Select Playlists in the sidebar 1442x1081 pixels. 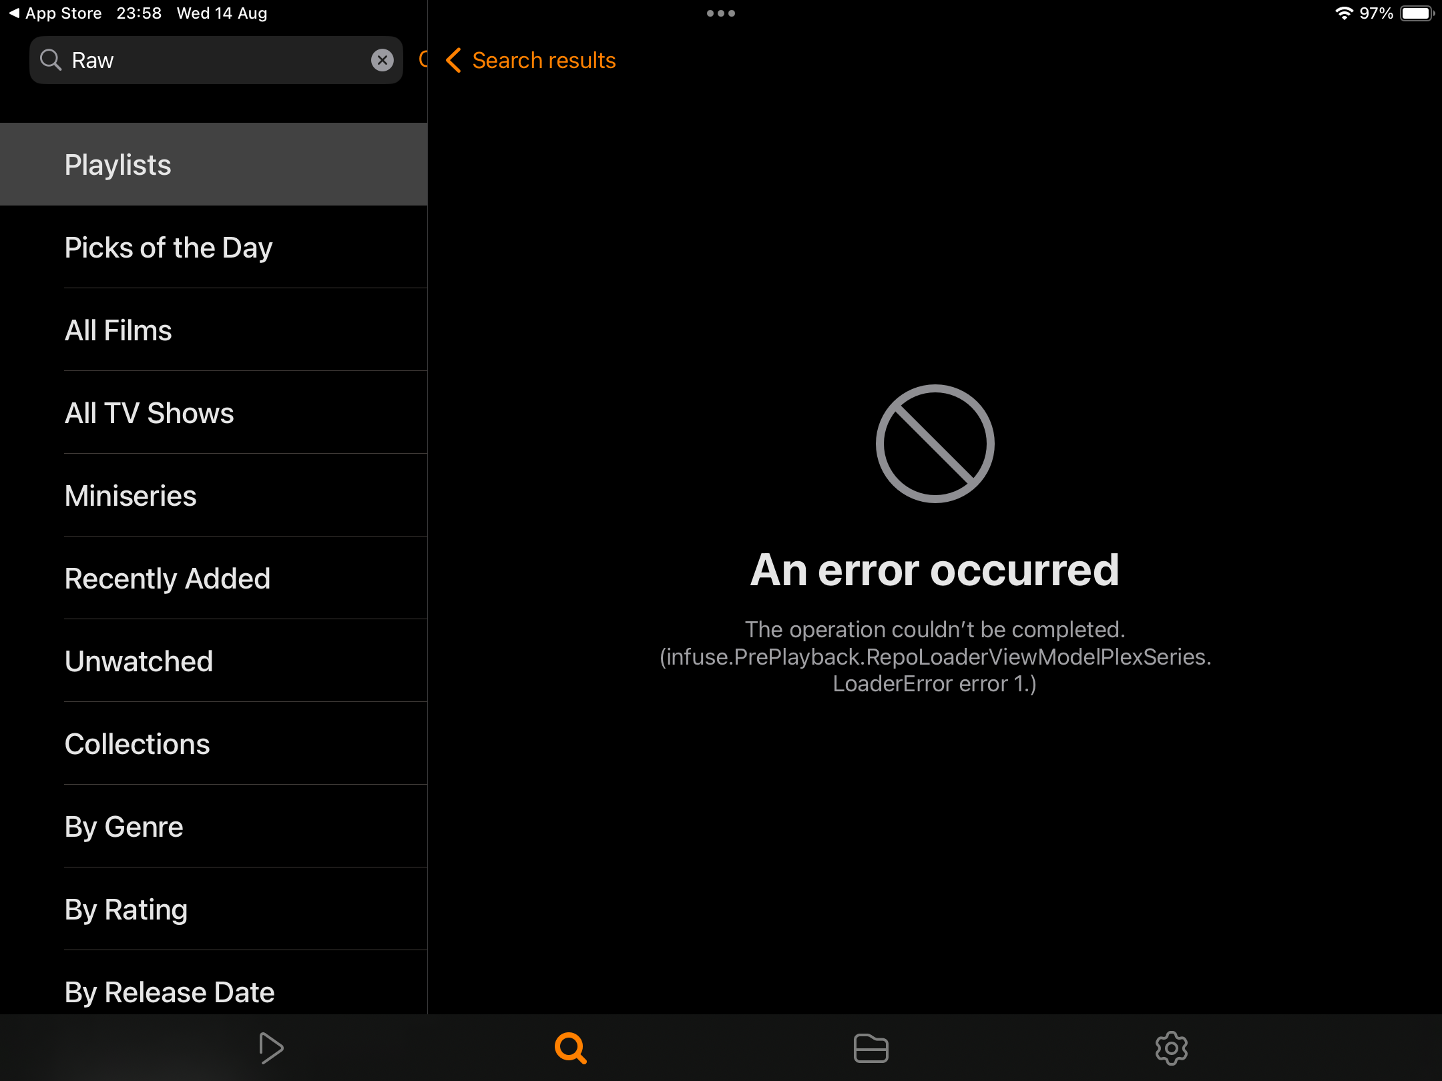click(x=214, y=164)
